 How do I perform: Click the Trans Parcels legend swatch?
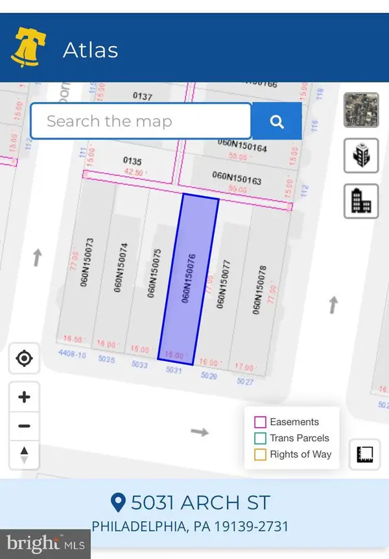pyautogui.click(x=260, y=438)
